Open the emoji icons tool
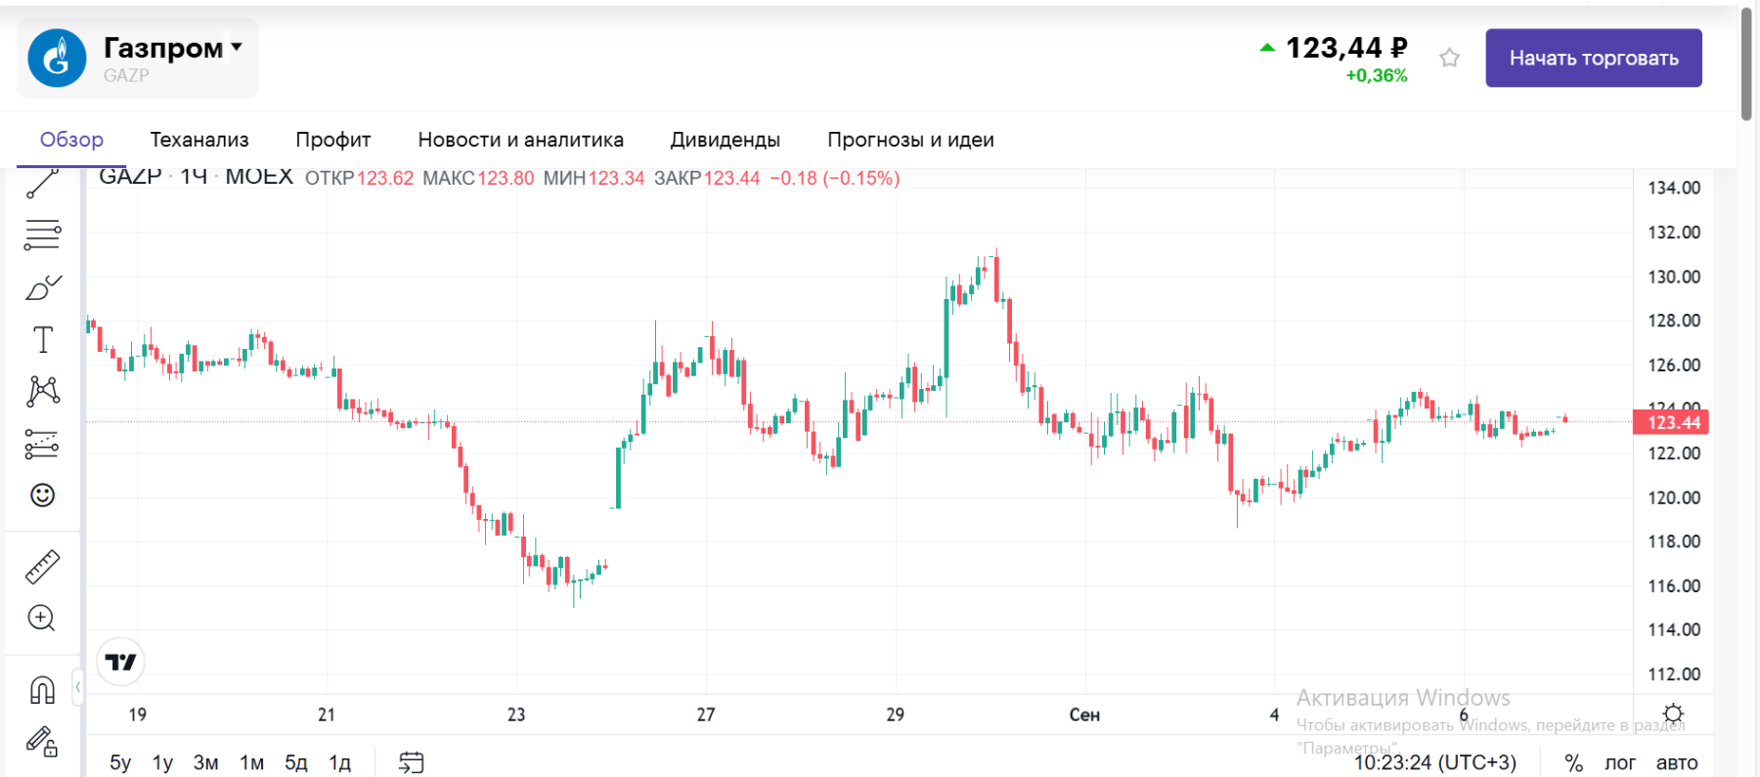Screen dimensions: 1760x777 click(x=42, y=496)
